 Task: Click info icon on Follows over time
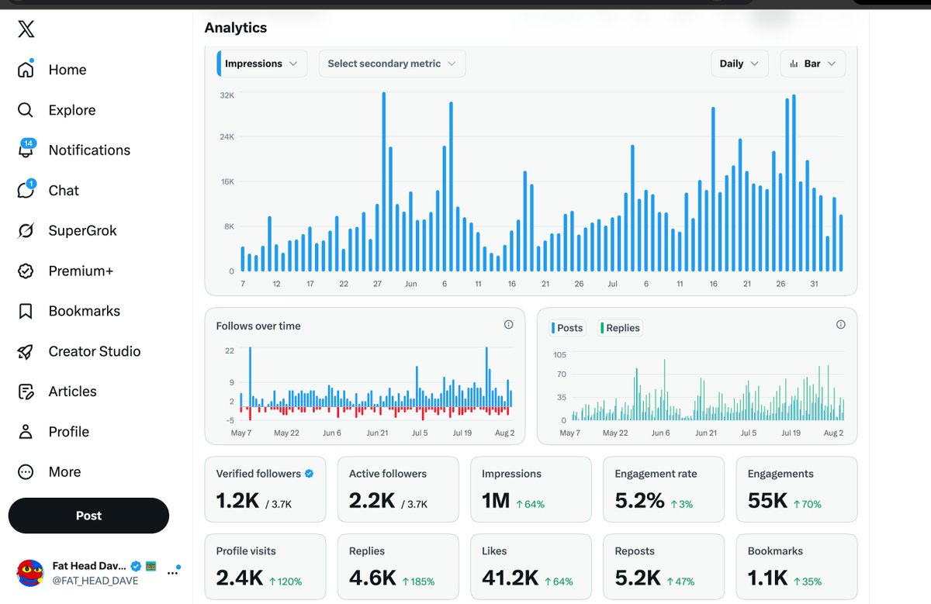coord(508,325)
